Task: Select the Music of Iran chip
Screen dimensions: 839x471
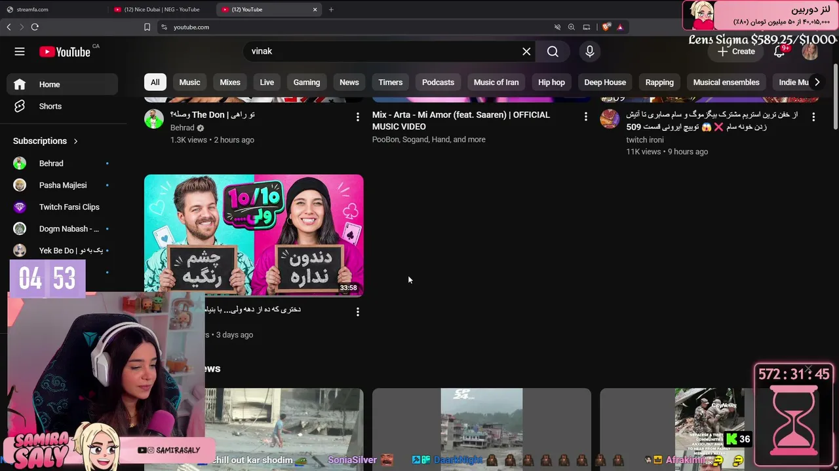Action: 496,82
